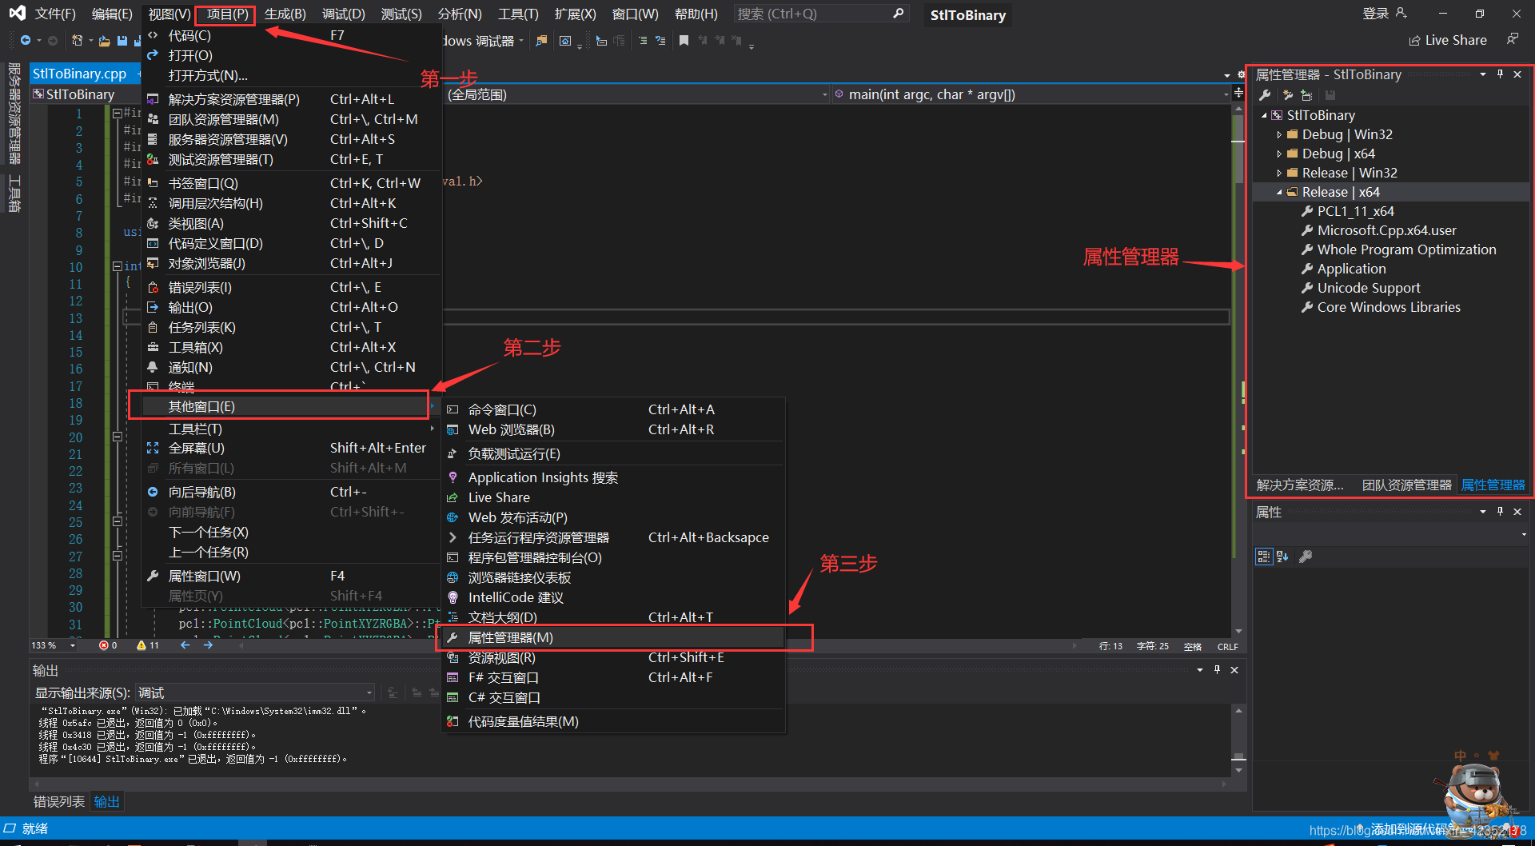Click the add existing property sheet icon
1535x846 pixels.
pos(1306,95)
